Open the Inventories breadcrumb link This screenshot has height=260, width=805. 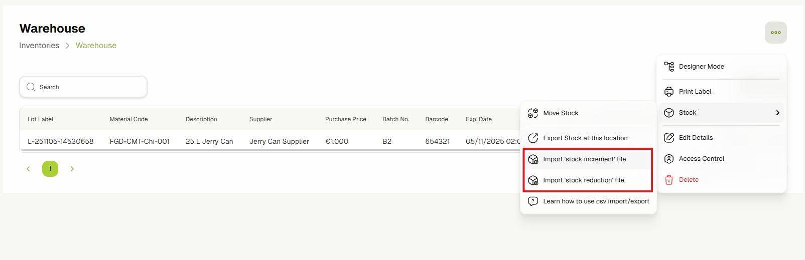(39, 46)
